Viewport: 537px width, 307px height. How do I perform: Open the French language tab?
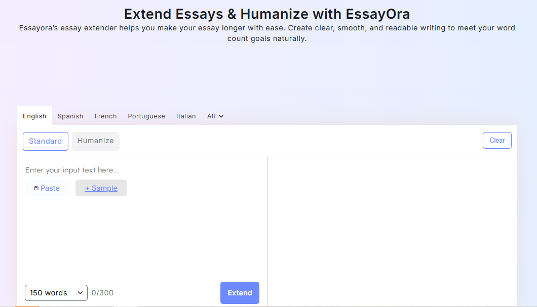pyautogui.click(x=105, y=116)
